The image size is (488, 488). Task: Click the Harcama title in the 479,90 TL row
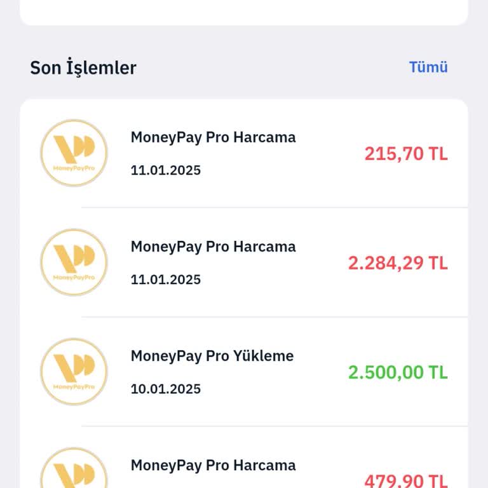pos(213,465)
